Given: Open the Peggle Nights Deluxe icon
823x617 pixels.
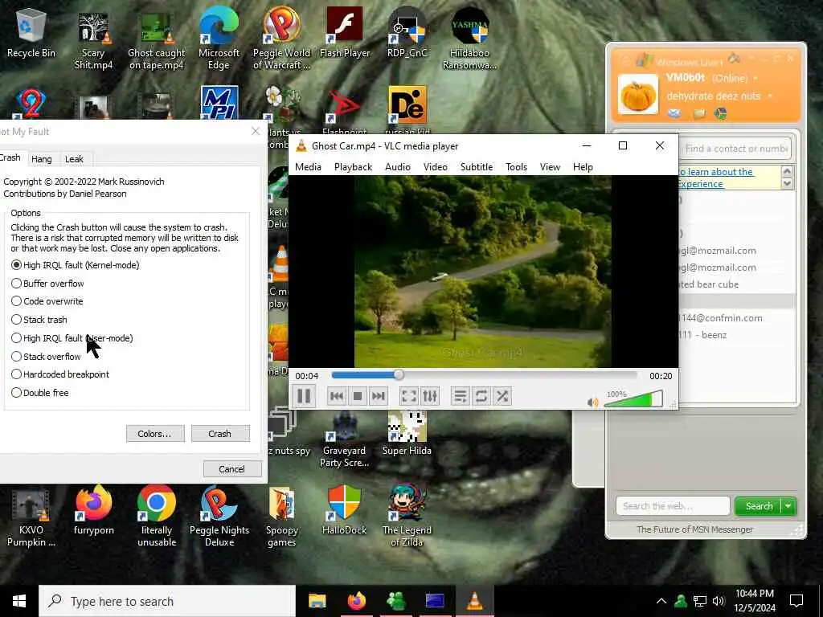Looking at the screenshot, I should 219,515.
